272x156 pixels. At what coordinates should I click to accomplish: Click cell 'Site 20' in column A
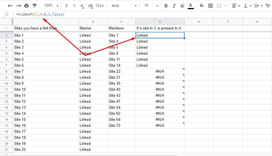pyautogui.click(x=46, y=149)
